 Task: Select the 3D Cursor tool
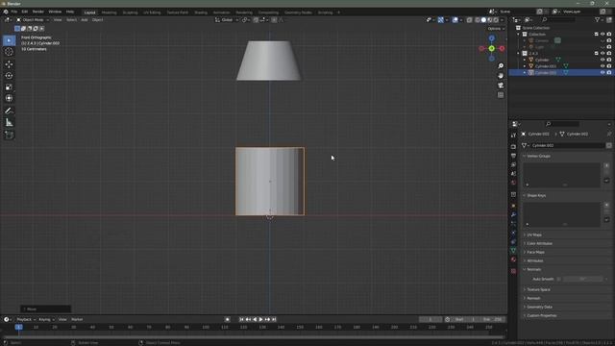point(9,52)
